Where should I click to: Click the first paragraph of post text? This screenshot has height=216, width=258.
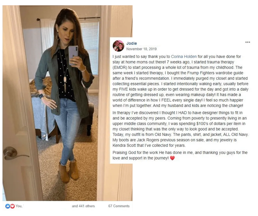click(180, 81)
